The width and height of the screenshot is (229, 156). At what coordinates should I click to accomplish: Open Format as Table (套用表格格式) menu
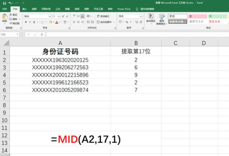point(161,19)
